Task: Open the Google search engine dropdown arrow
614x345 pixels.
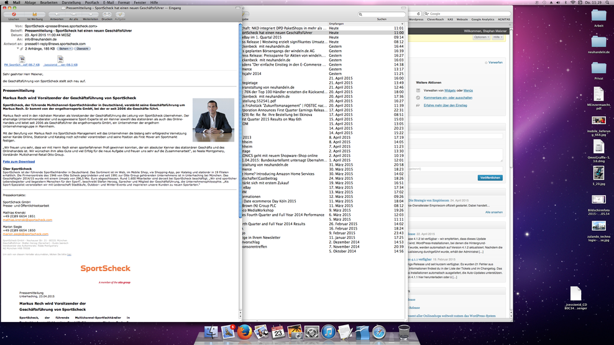Action: point(426,14)
